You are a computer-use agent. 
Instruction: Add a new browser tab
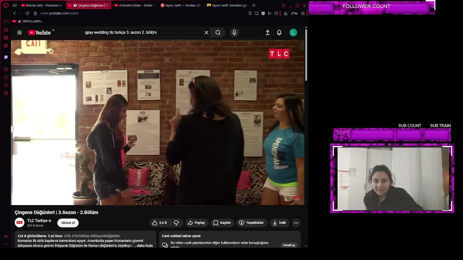tap(254, 5)
